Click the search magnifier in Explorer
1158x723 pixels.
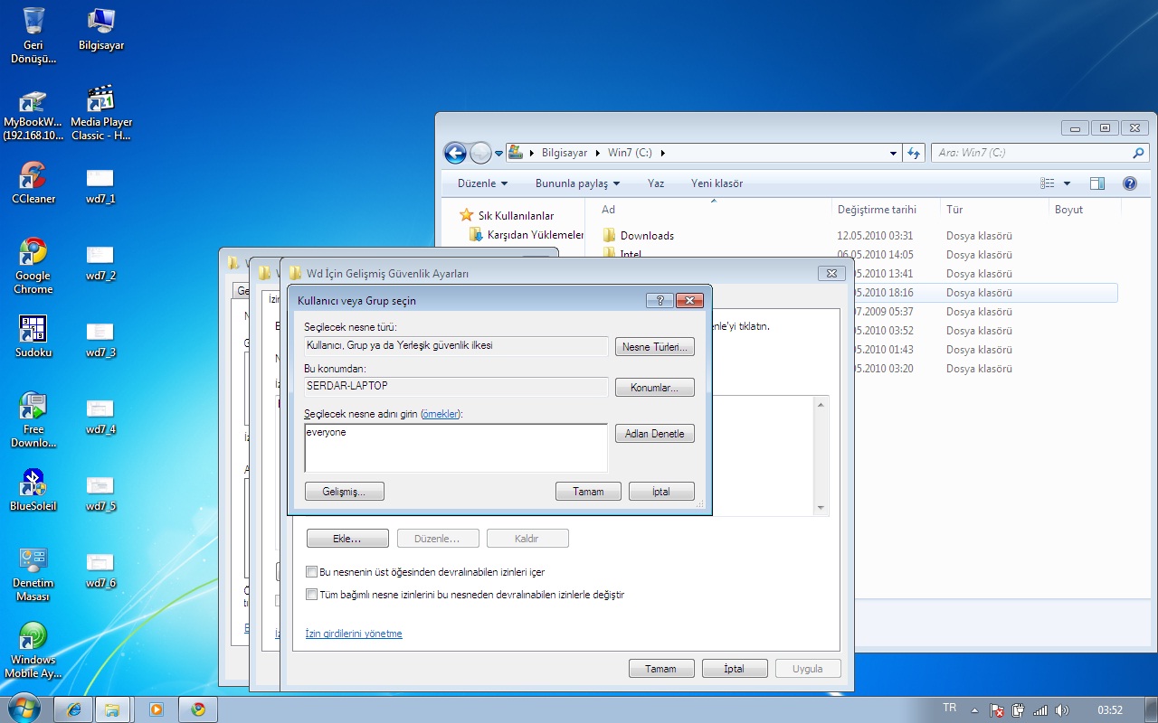(x=1139, y=153)
